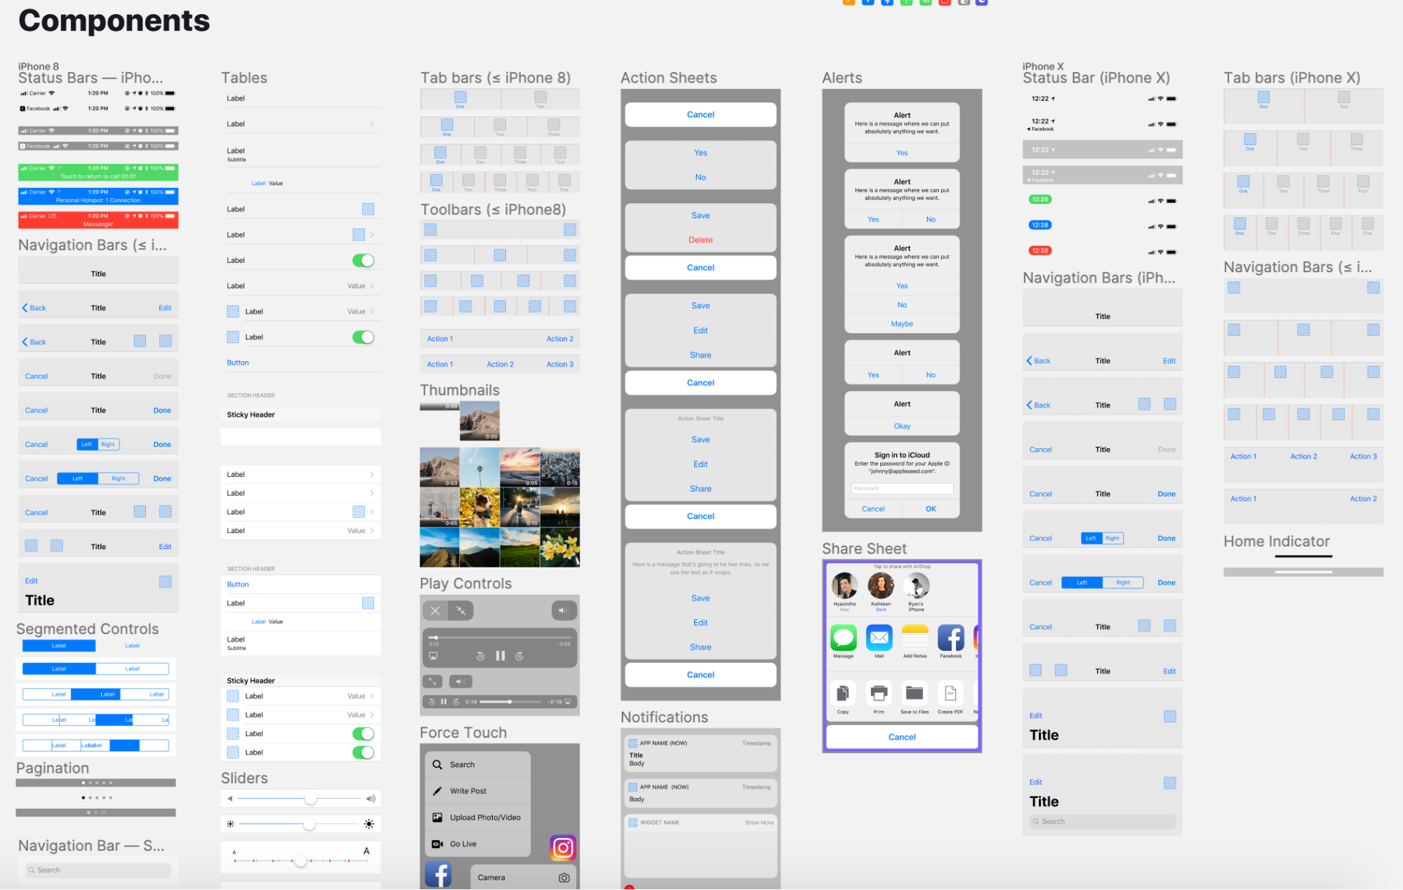Select the Right segment in the wide iPhone X navigation bar

pos(1122,583)
